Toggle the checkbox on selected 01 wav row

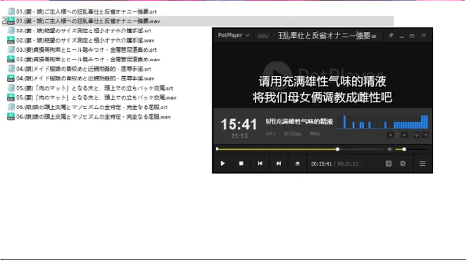click(x=4, y=21)
